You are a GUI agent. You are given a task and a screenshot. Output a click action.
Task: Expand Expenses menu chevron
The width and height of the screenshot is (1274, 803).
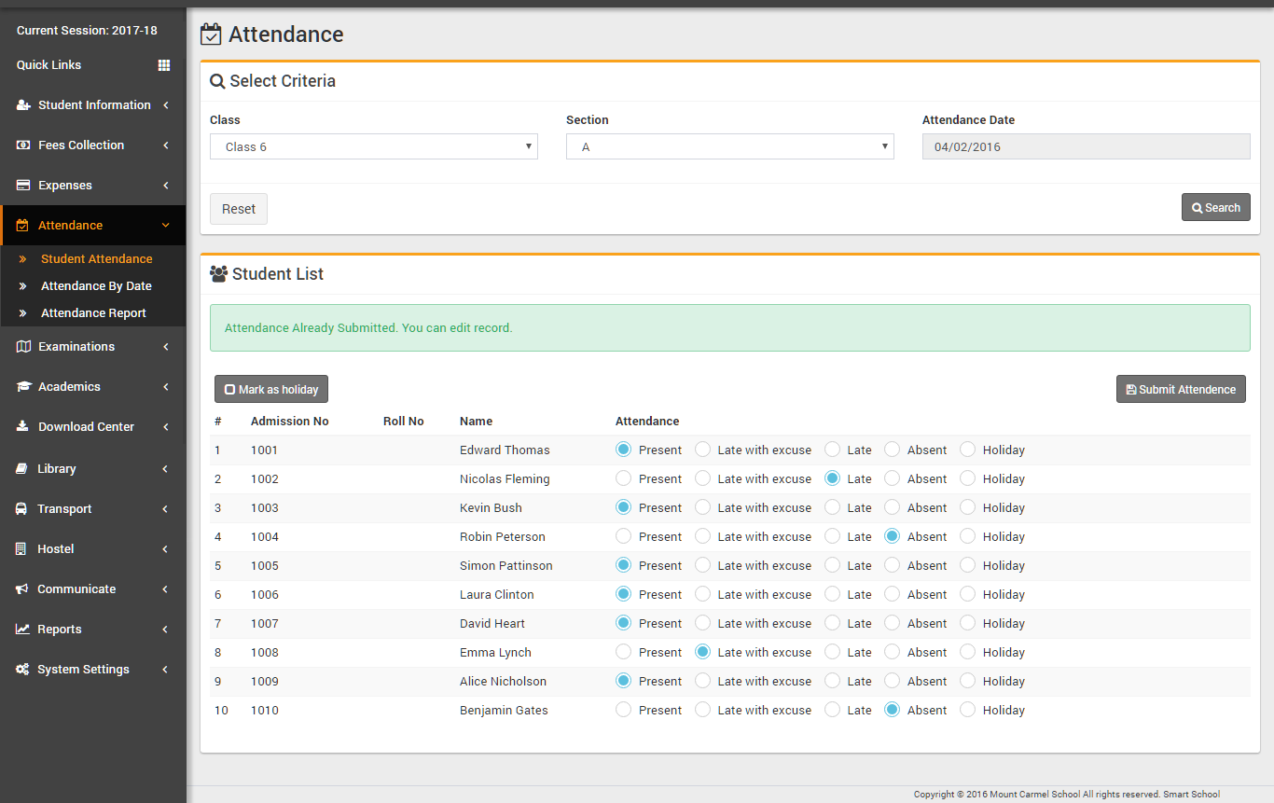click(166, 186)
